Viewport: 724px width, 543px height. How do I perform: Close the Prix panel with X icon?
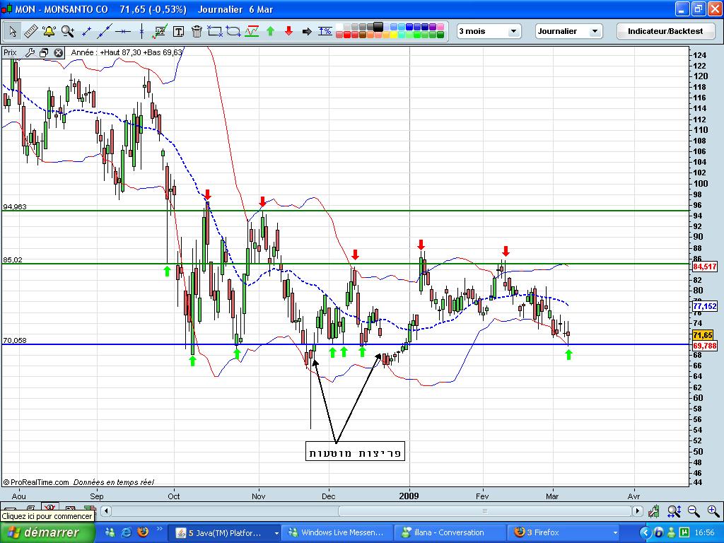pyautogui.click(x=58, y=52)
